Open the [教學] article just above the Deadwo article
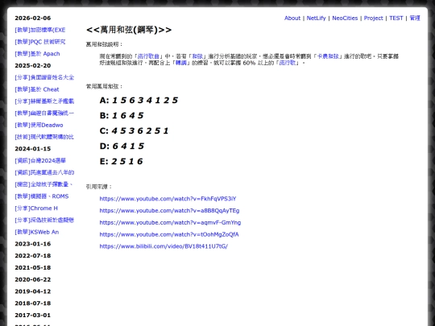 click(44, 113)
